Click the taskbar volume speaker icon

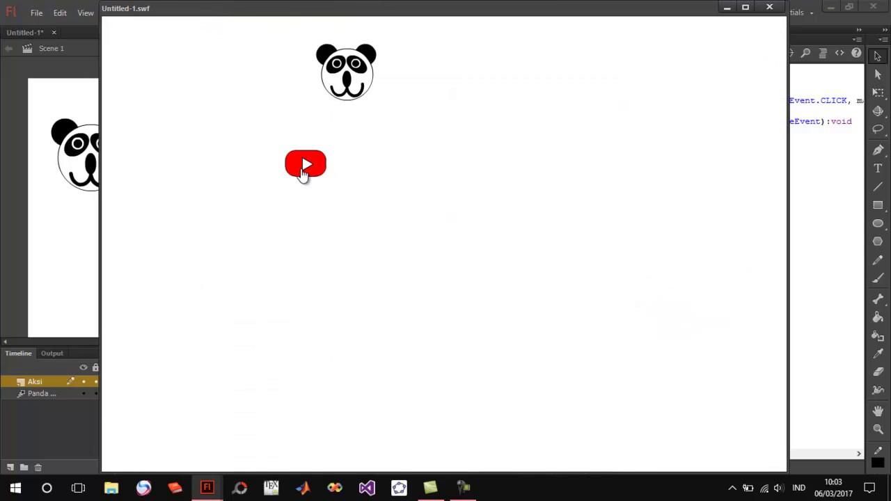(779, 488)
